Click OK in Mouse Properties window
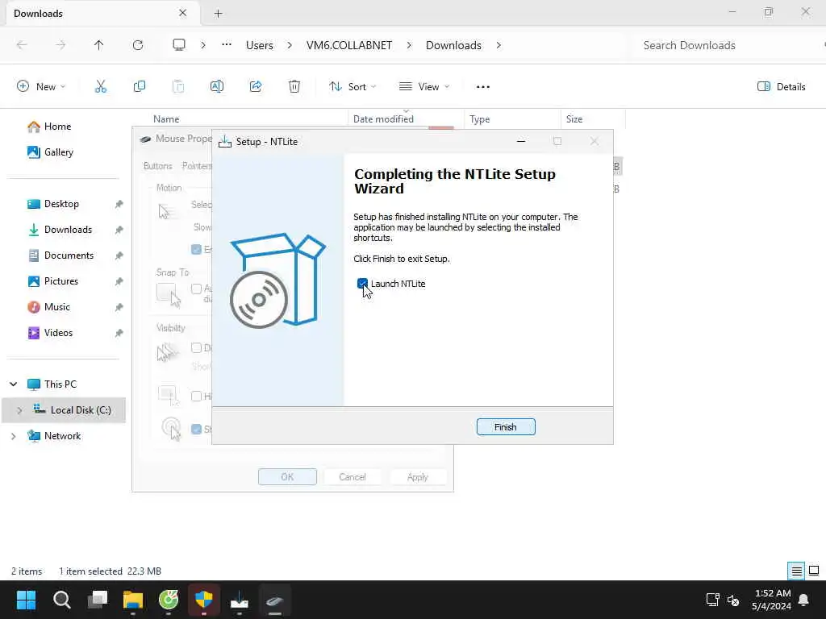The image size is (826, 619). (288, 477)
